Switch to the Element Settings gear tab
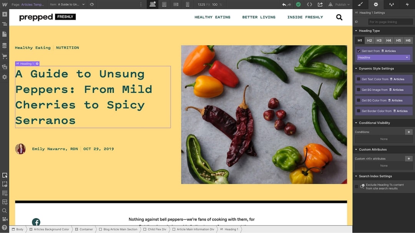Screen dimensions: 415x233 coord(376,5)
